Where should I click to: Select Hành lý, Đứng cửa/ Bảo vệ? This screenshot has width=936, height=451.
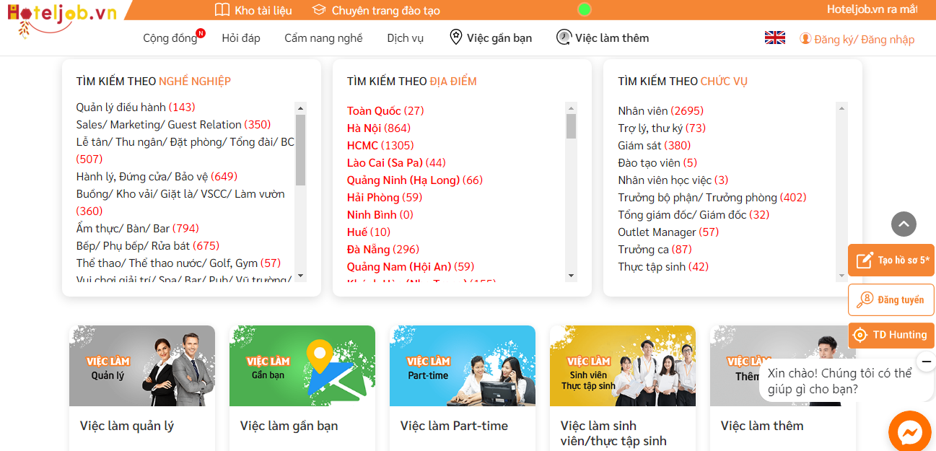tap(157, 176)
